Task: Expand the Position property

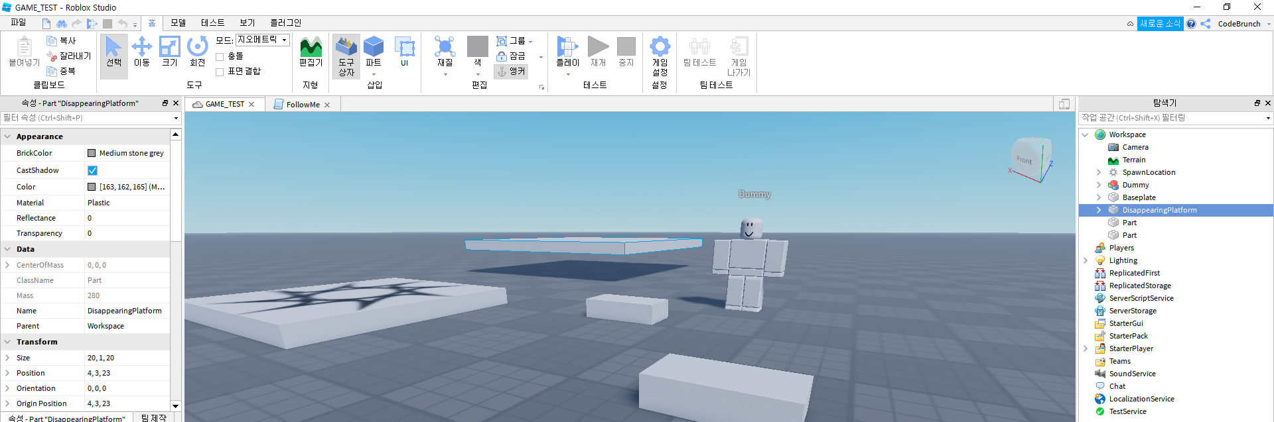Action: coord(7,373)
